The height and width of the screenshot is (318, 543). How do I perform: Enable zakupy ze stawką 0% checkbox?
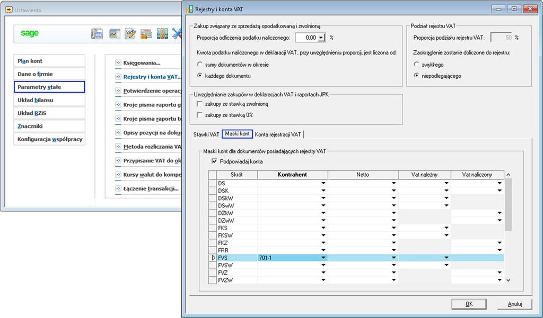199,115
